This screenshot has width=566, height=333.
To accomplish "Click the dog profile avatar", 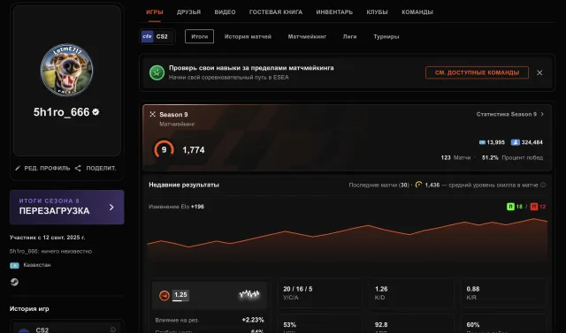I will (67, 70).
